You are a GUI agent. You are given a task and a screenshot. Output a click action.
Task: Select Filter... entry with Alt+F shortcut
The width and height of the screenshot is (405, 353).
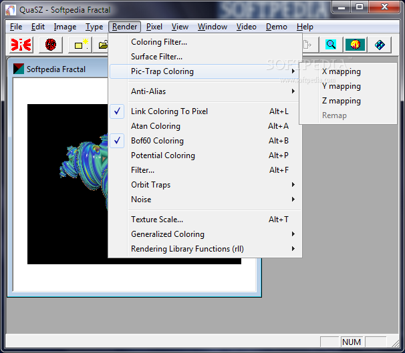click(x=205, y=170)
